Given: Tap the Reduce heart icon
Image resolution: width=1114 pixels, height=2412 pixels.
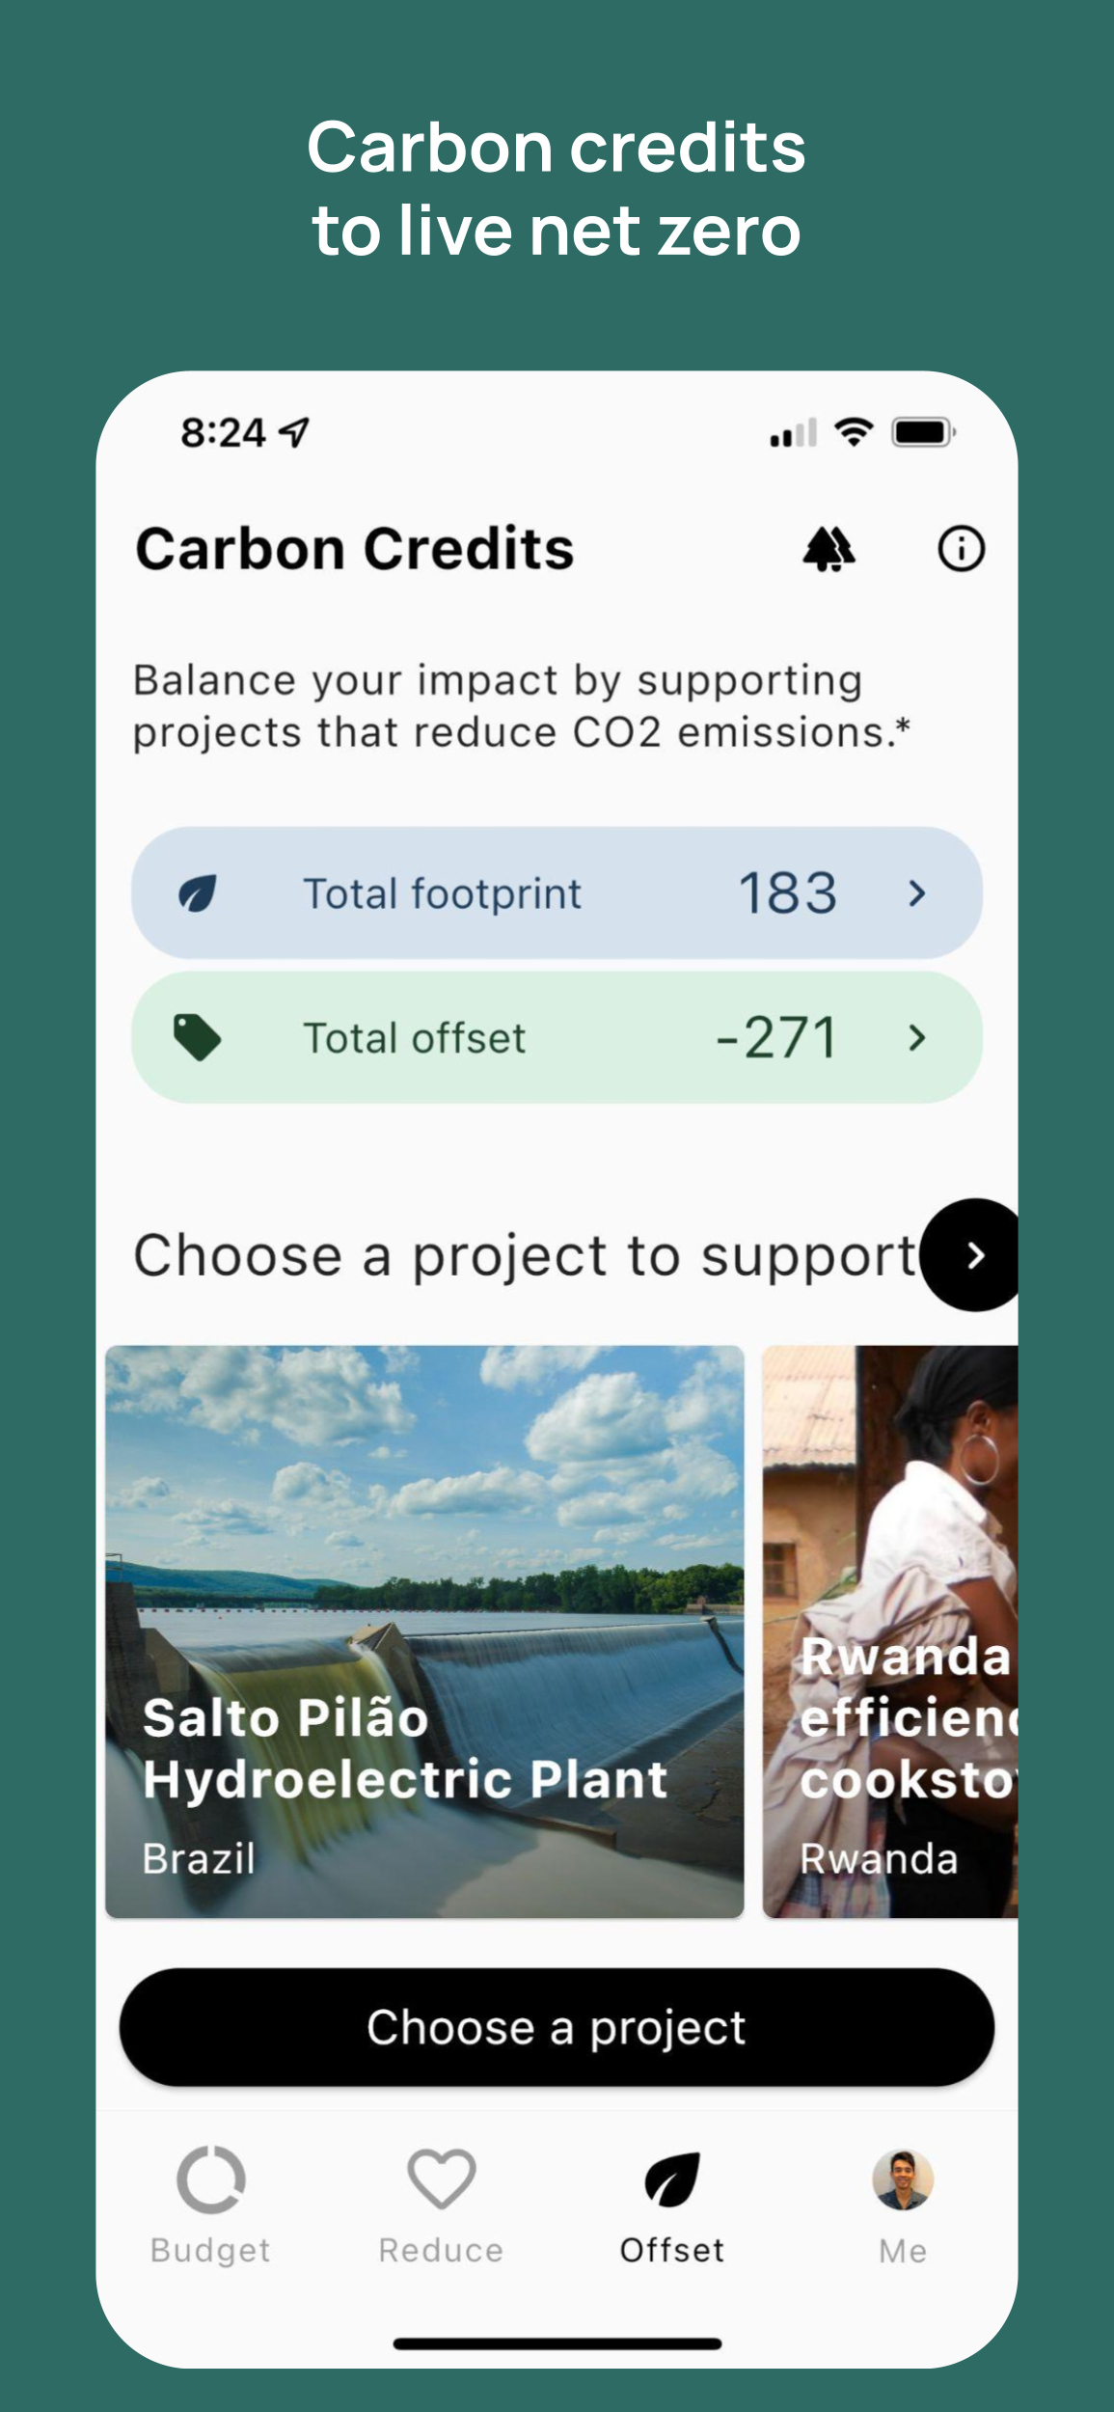Looking at the screenshot, I should [441, 2179].
